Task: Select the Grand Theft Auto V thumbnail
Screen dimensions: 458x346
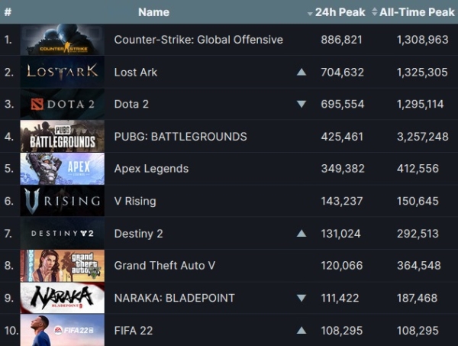Action: point(62,266)
